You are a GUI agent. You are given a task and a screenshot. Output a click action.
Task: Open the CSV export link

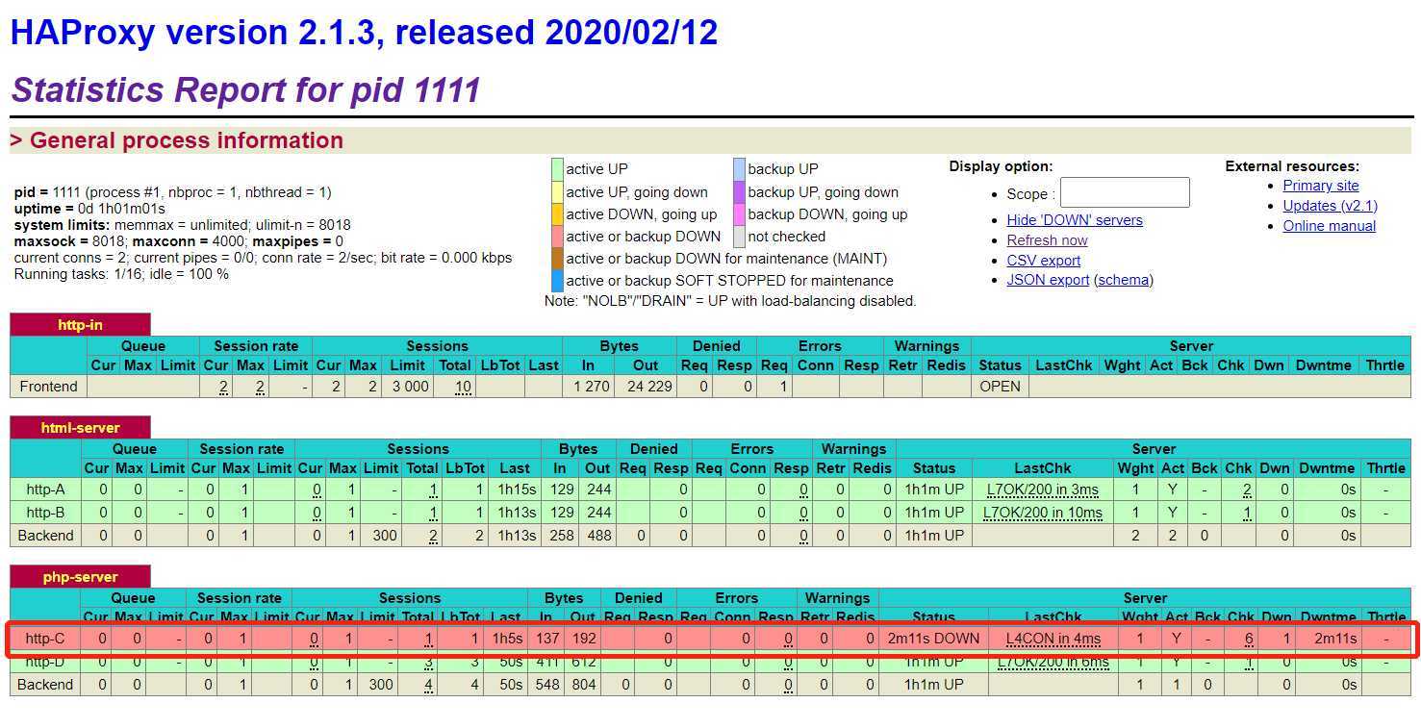(x=1043, y=261)
